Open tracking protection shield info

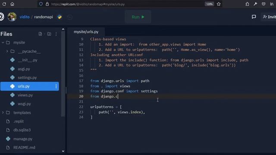click(x=41, y=4)
